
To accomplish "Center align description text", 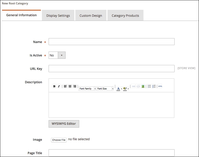I will (70, 86).
